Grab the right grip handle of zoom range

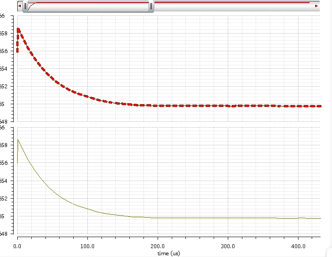pyautogui.click(x=151, y=7)
